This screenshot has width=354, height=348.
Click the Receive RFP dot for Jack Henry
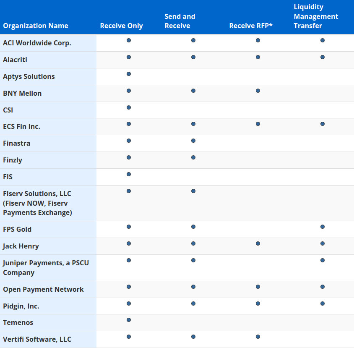click(258, 243)
